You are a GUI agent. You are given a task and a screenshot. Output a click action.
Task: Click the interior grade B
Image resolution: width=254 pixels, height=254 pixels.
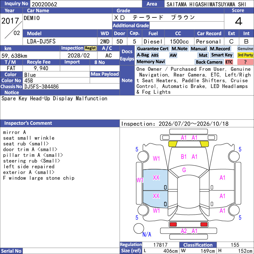(x=246, y=42)
